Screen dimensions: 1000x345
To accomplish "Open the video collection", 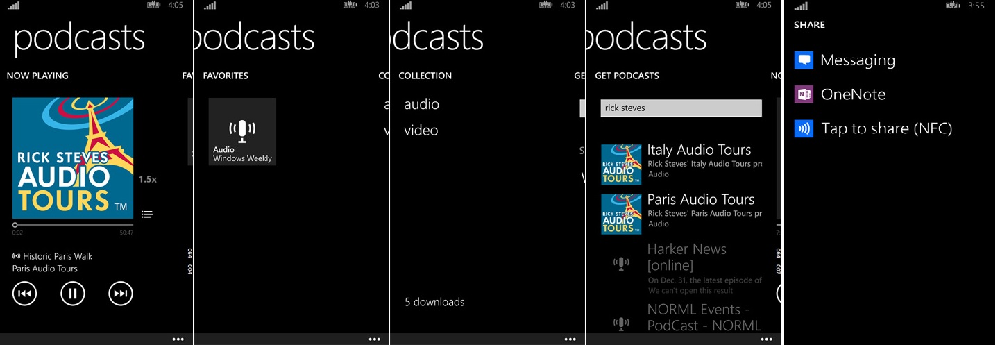I will point(421,131).
